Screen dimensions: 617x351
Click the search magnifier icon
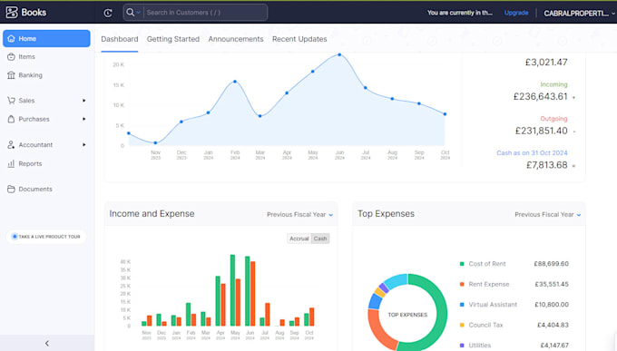click(130, 12)
